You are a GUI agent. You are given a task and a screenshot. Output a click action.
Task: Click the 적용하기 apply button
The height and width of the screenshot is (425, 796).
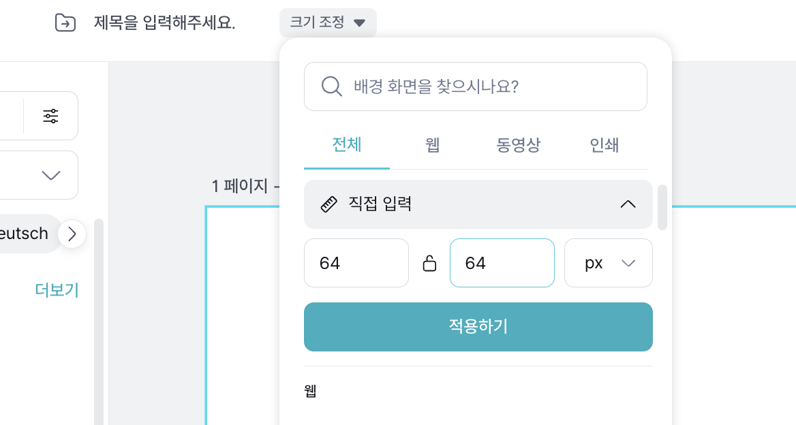(x=478, y=326)
